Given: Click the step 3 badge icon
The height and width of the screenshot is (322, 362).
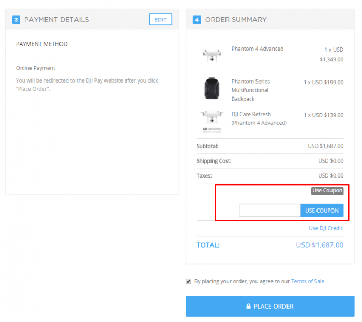Looking at the screenshot, I should [16, 20].
